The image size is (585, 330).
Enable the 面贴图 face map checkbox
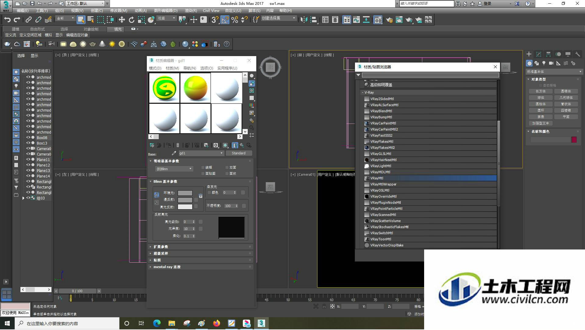click(203, 174)
